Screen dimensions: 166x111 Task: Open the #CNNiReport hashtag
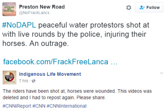click(x=17, y=106)
